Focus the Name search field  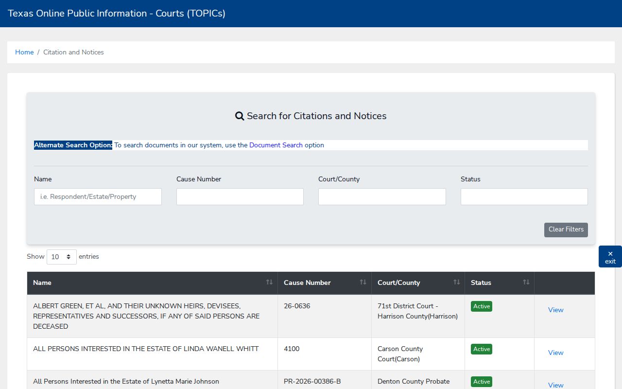tap(98, 197)
